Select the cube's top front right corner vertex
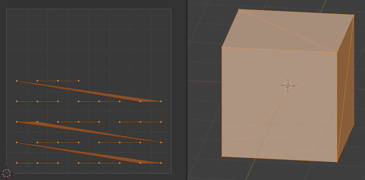The height and width of the screenshot is (180, 365). pyautogui.click(x=337, y=53)
